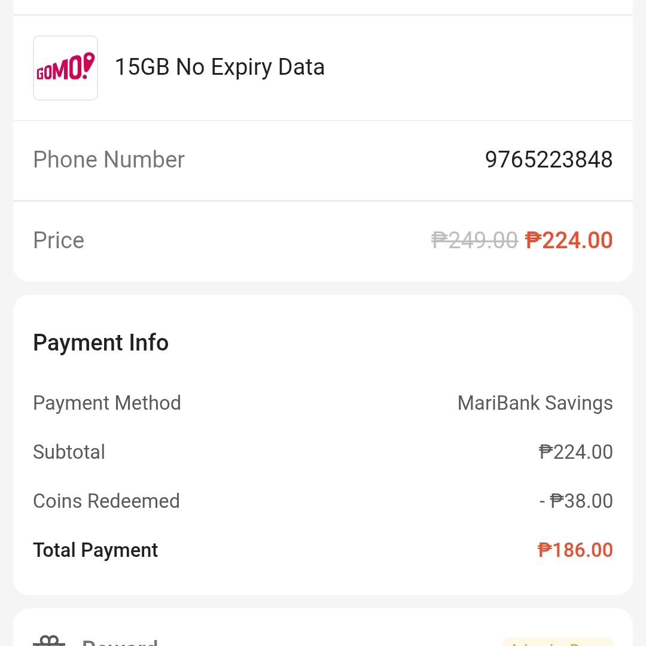The image size is (646, 646).
Task: Tap the discounted price ₱224.00
Action: coord(569,240)
